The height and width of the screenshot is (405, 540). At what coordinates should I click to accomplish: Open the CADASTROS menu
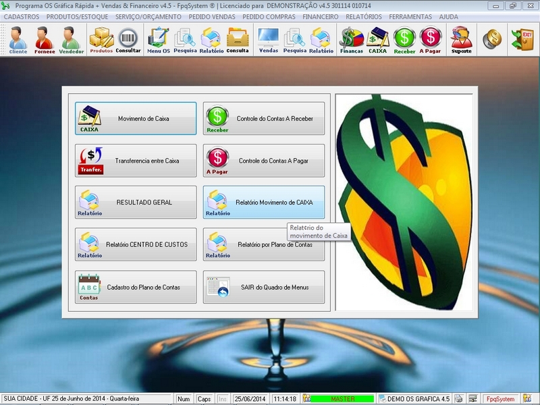click(x=22, y=16)
